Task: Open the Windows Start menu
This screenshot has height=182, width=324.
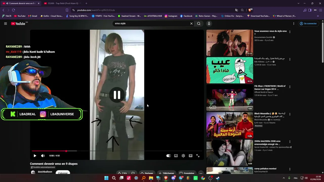Action: tap(106, 178)
